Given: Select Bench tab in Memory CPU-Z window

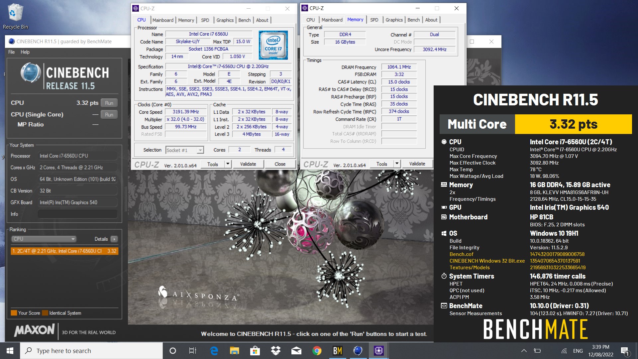Looking at the screenshot, I should click(414, 20).
